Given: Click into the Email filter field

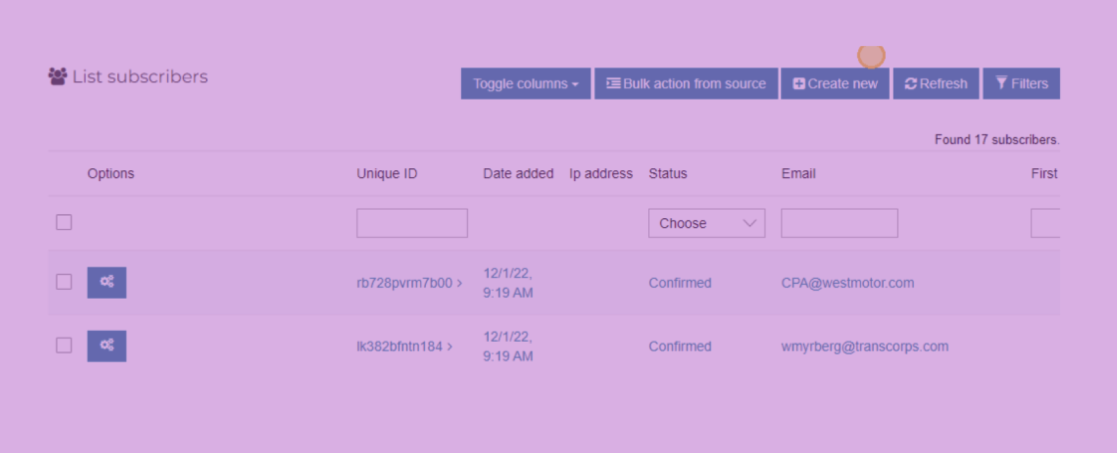Looking at the screenshot, I should point(839,223).
